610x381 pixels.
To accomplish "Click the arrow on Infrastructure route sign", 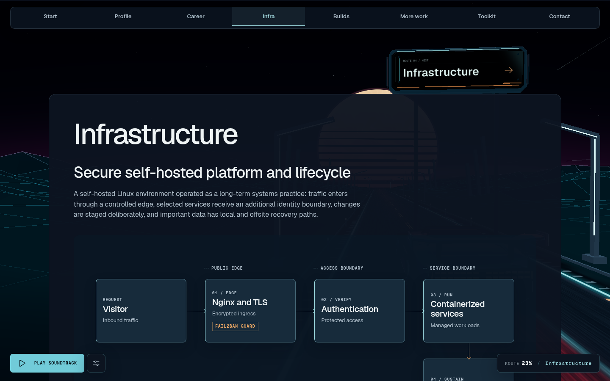I will click(x=509, y=70).
